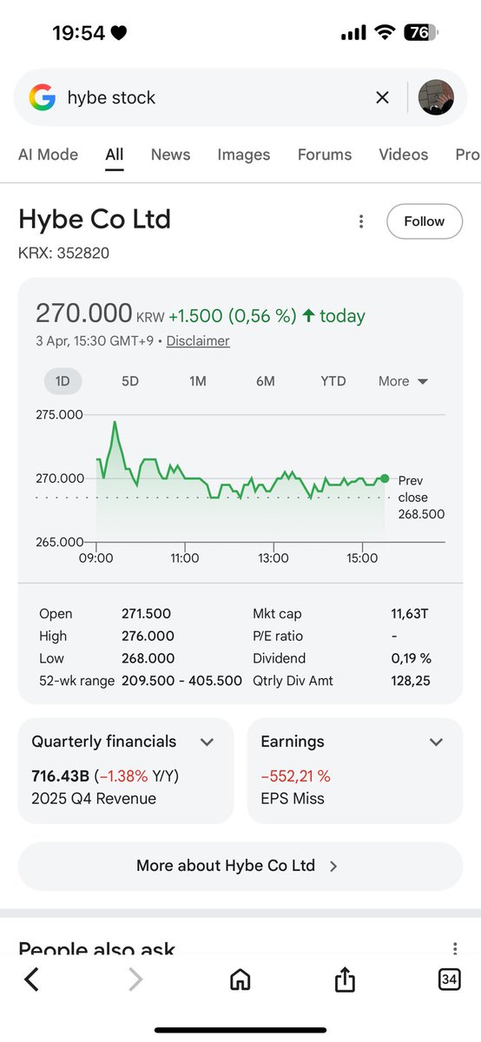Tap the browser home icon

coord(240,979)
